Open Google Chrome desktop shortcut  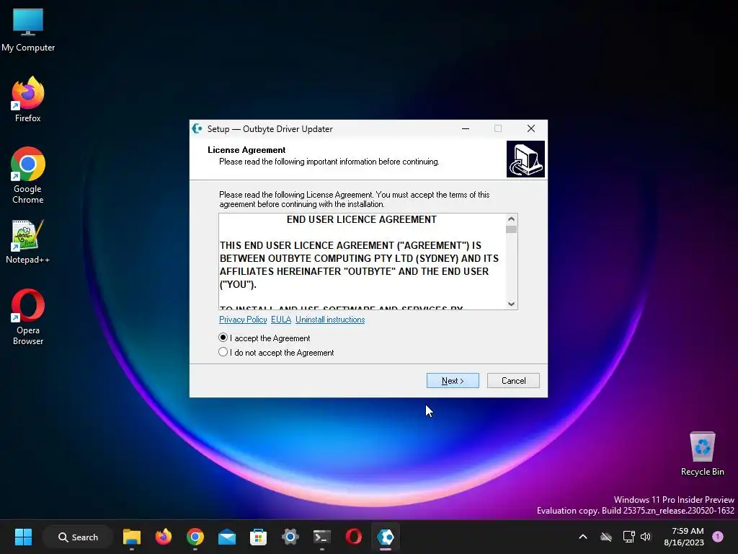coord(28,175)
